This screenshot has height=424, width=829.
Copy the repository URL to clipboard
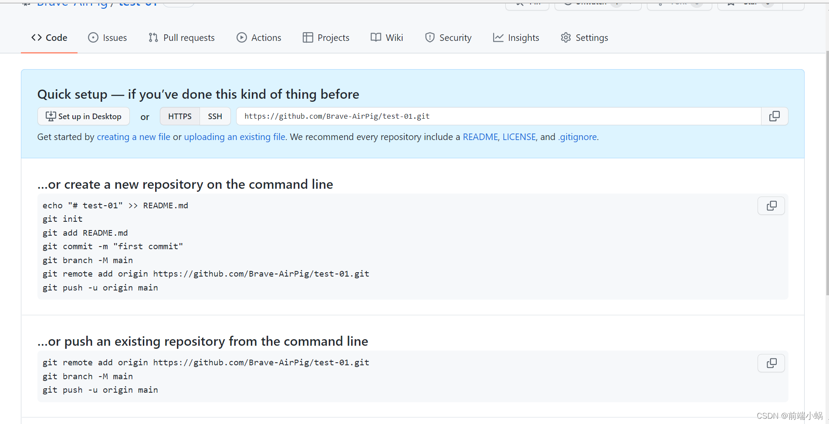(775, 116)
